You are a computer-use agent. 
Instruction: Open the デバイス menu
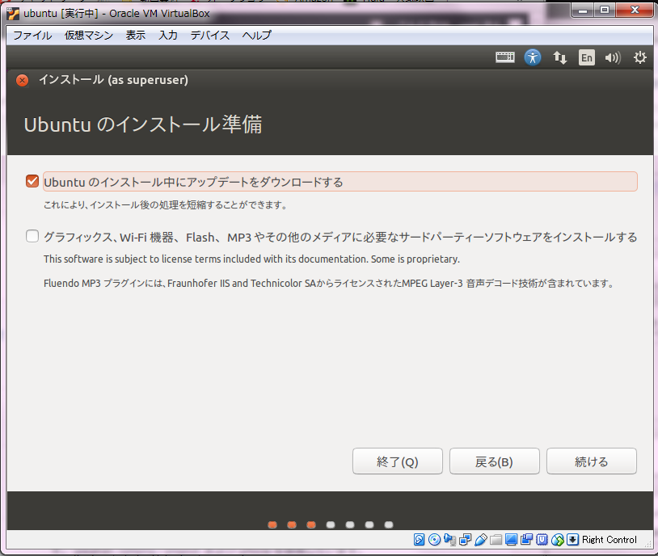210,36
